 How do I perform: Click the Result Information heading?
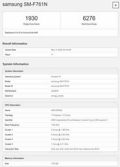pos(15,44)
